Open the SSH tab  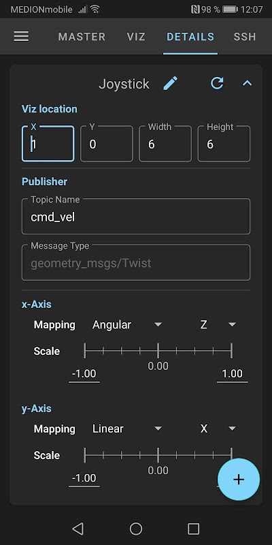pos(245,37)
